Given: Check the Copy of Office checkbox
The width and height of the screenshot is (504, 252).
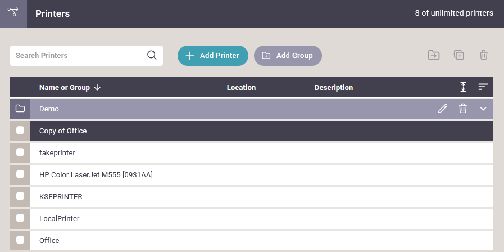Looking at the screenshot, I should coord(20,130).
